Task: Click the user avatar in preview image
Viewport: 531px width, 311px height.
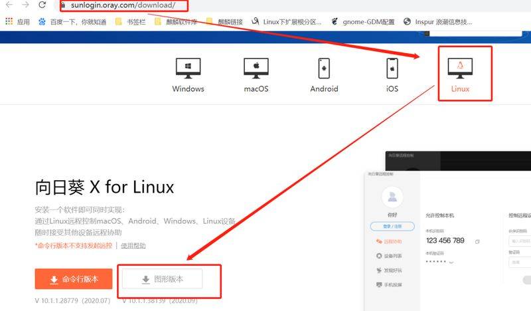Action: (x=392, y=197)
